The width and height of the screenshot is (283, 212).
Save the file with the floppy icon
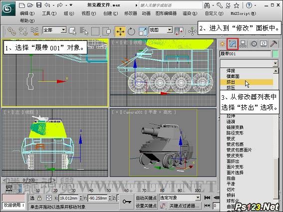39,5
